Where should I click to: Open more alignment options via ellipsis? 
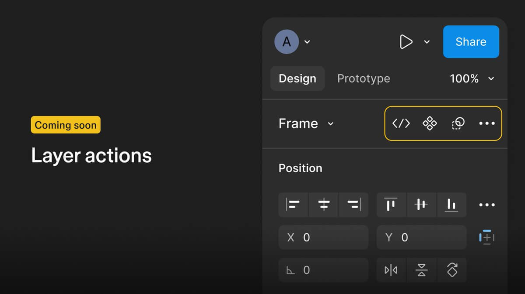(x=487, y=205)
